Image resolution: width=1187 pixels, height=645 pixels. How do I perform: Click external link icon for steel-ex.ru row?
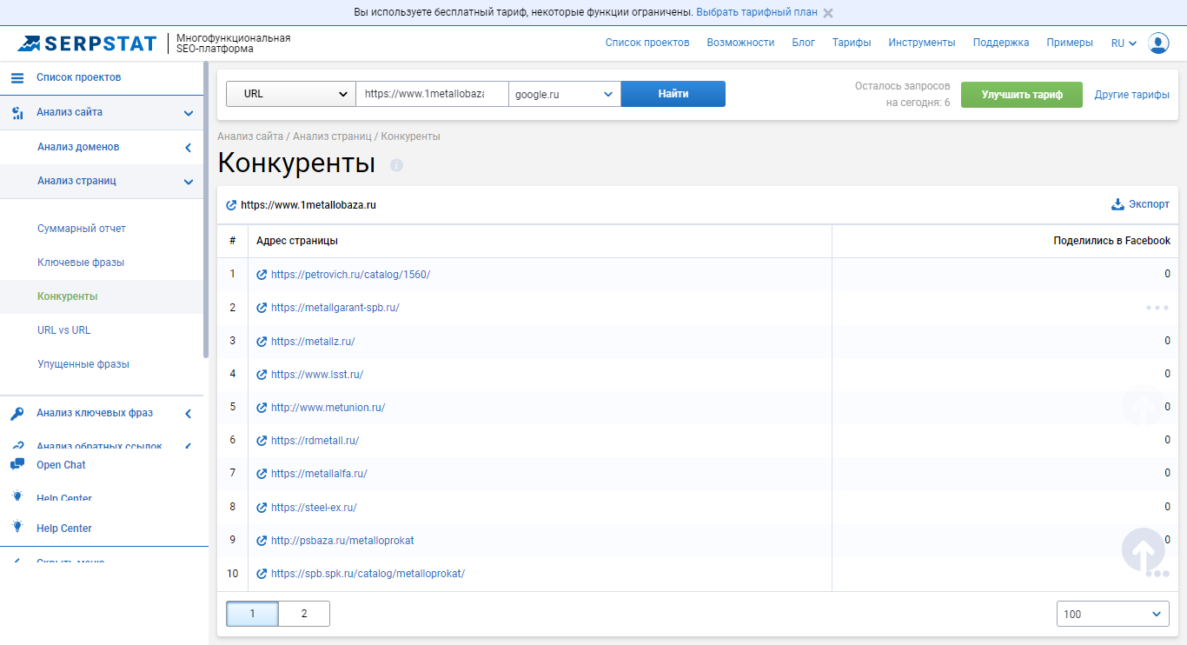click(x=262, y=508)
